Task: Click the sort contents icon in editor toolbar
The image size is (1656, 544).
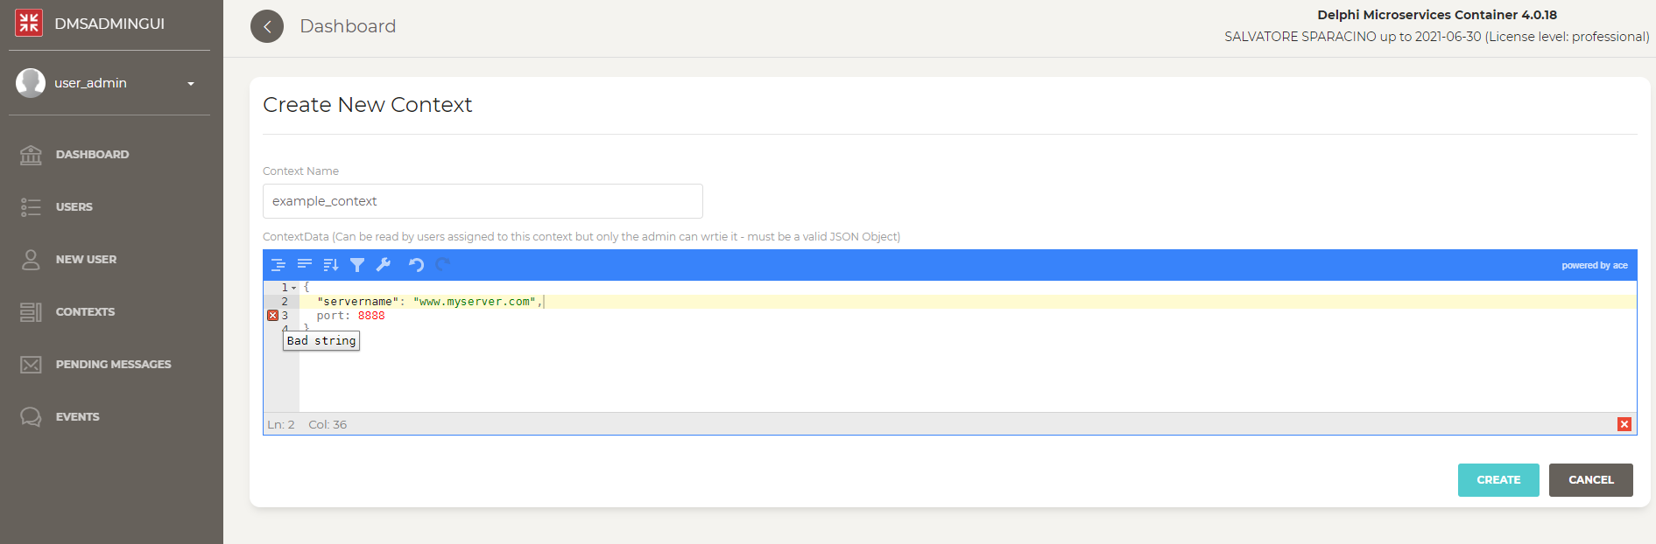Action: (x=331, y=265)
